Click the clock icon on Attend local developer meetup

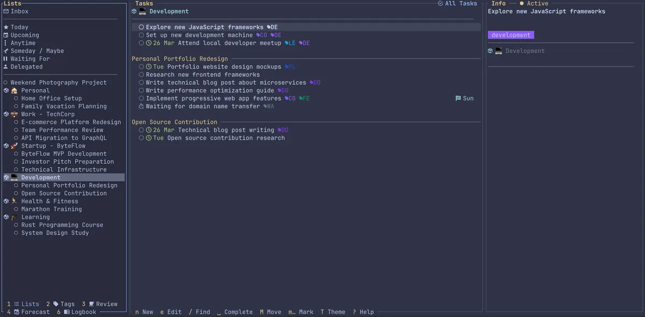click(x=149, y=43)
